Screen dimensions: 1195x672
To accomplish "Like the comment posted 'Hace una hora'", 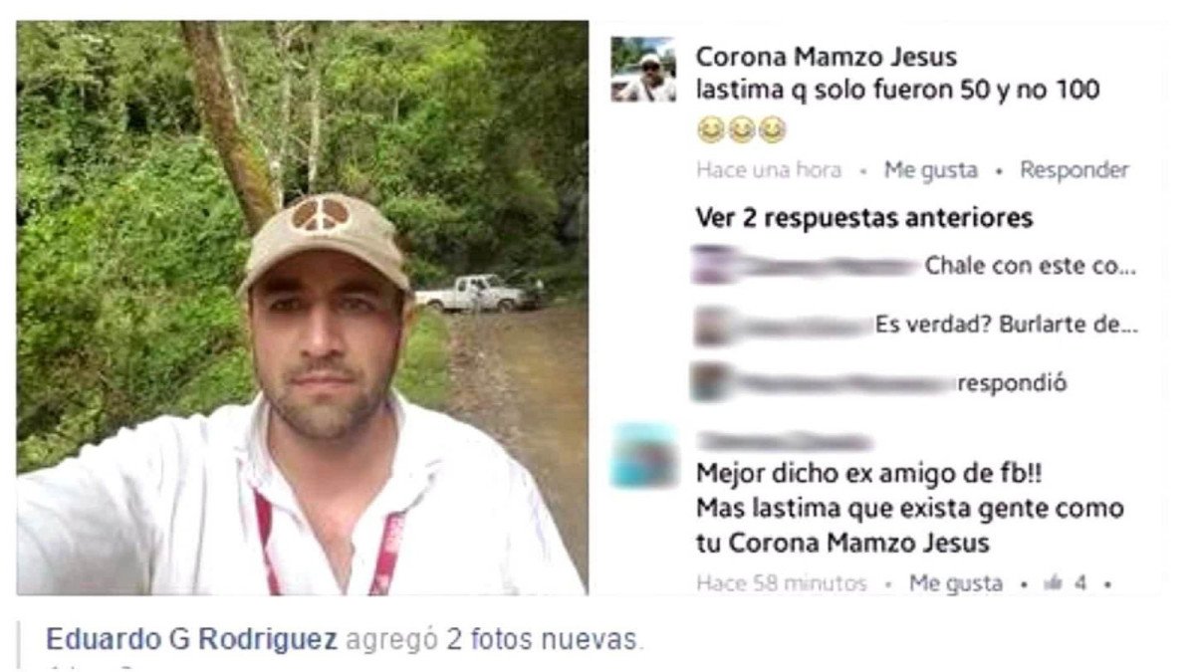I will coord(930,170).
